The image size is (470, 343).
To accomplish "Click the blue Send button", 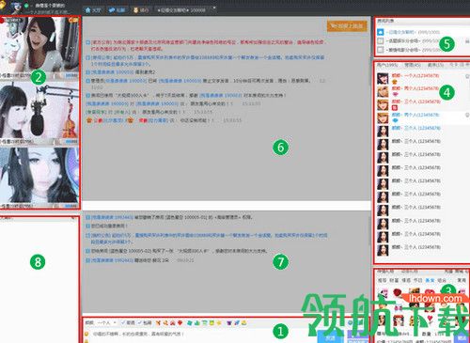I will tap(330, 337).
